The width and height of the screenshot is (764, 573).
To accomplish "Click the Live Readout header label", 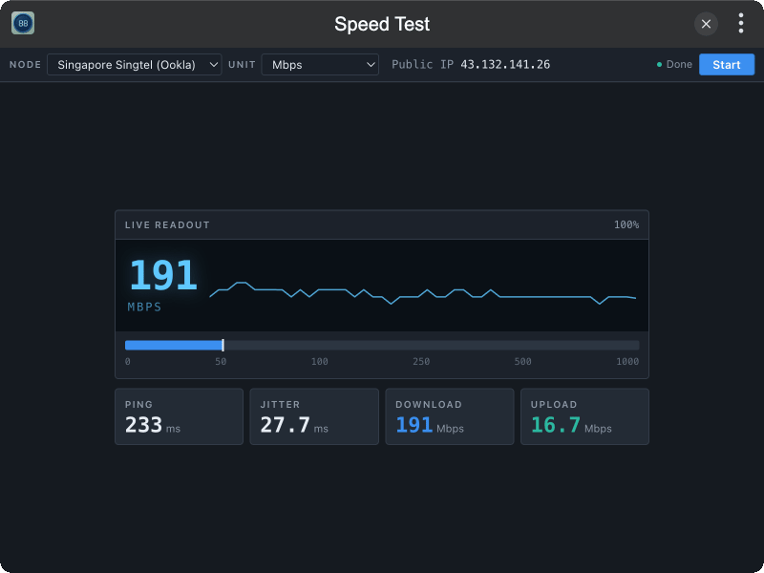I will pos(167,225).
